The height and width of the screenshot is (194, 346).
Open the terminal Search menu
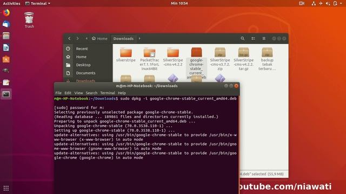click(91, 93)
